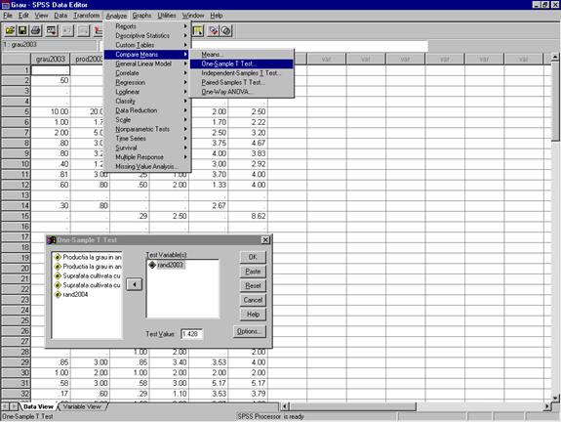The height and width of the screenshot is (422, 561).
Task: Choose One-Way ANOVA
Action: [242, 92]
